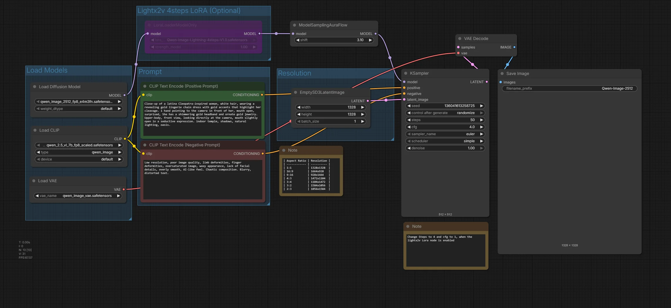This screenshot has height=308, width=671.
Task: Collapse the KSampler node using its title dot
Action: click(x=406, y=73)
